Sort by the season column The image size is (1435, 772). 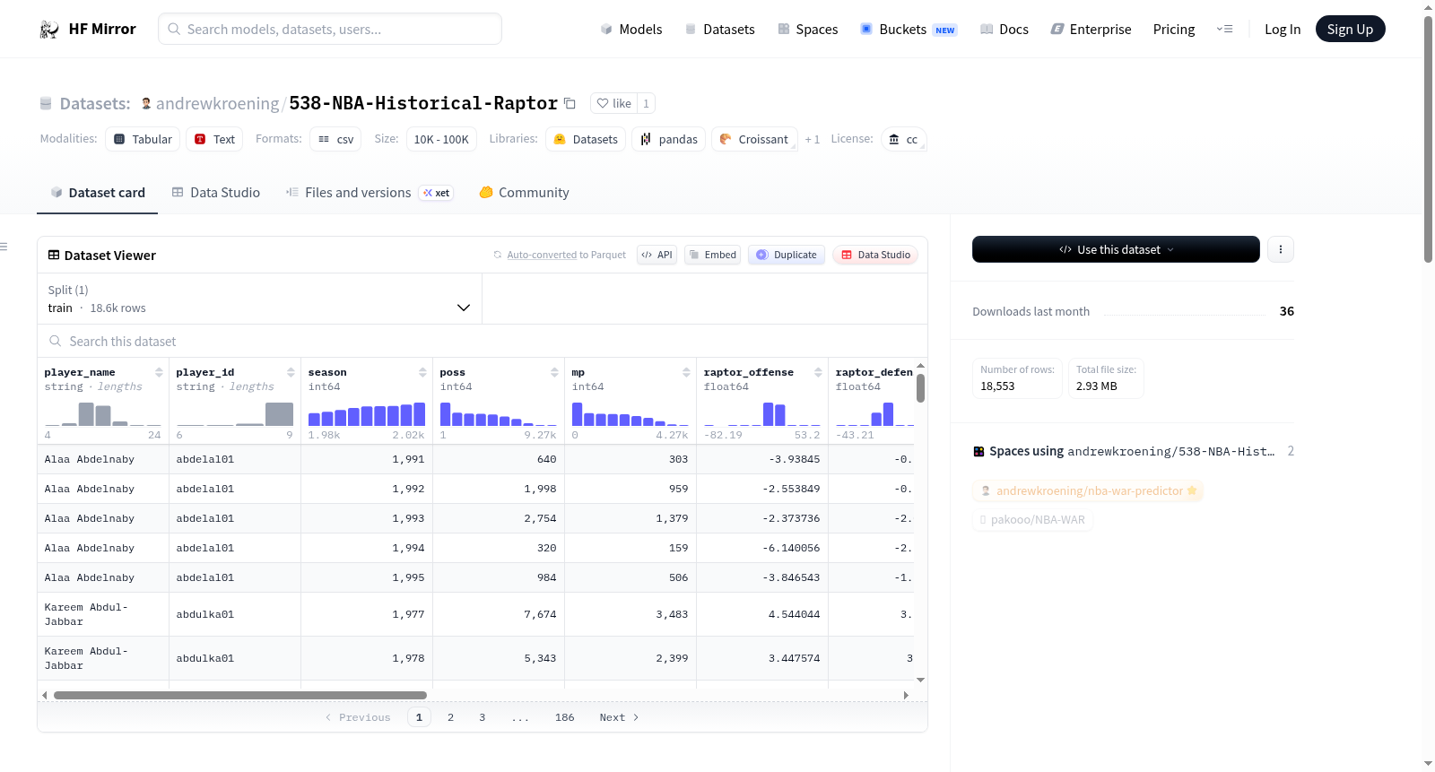click(x=422, y=372)
